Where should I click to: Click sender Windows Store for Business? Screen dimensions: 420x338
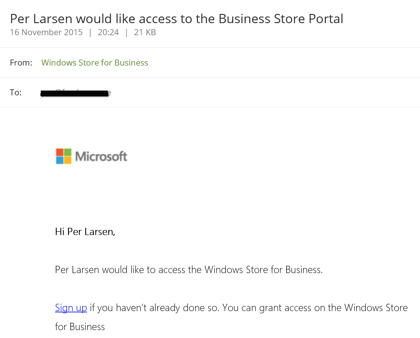pyautogui.click(x=95, y=63)
